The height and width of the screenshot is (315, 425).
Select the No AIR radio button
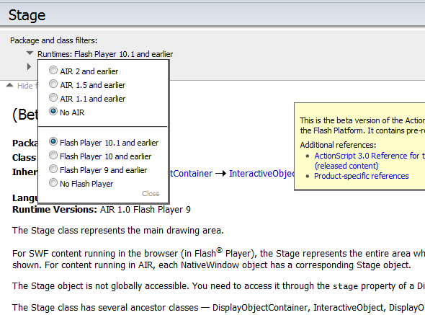pos(53,111)
